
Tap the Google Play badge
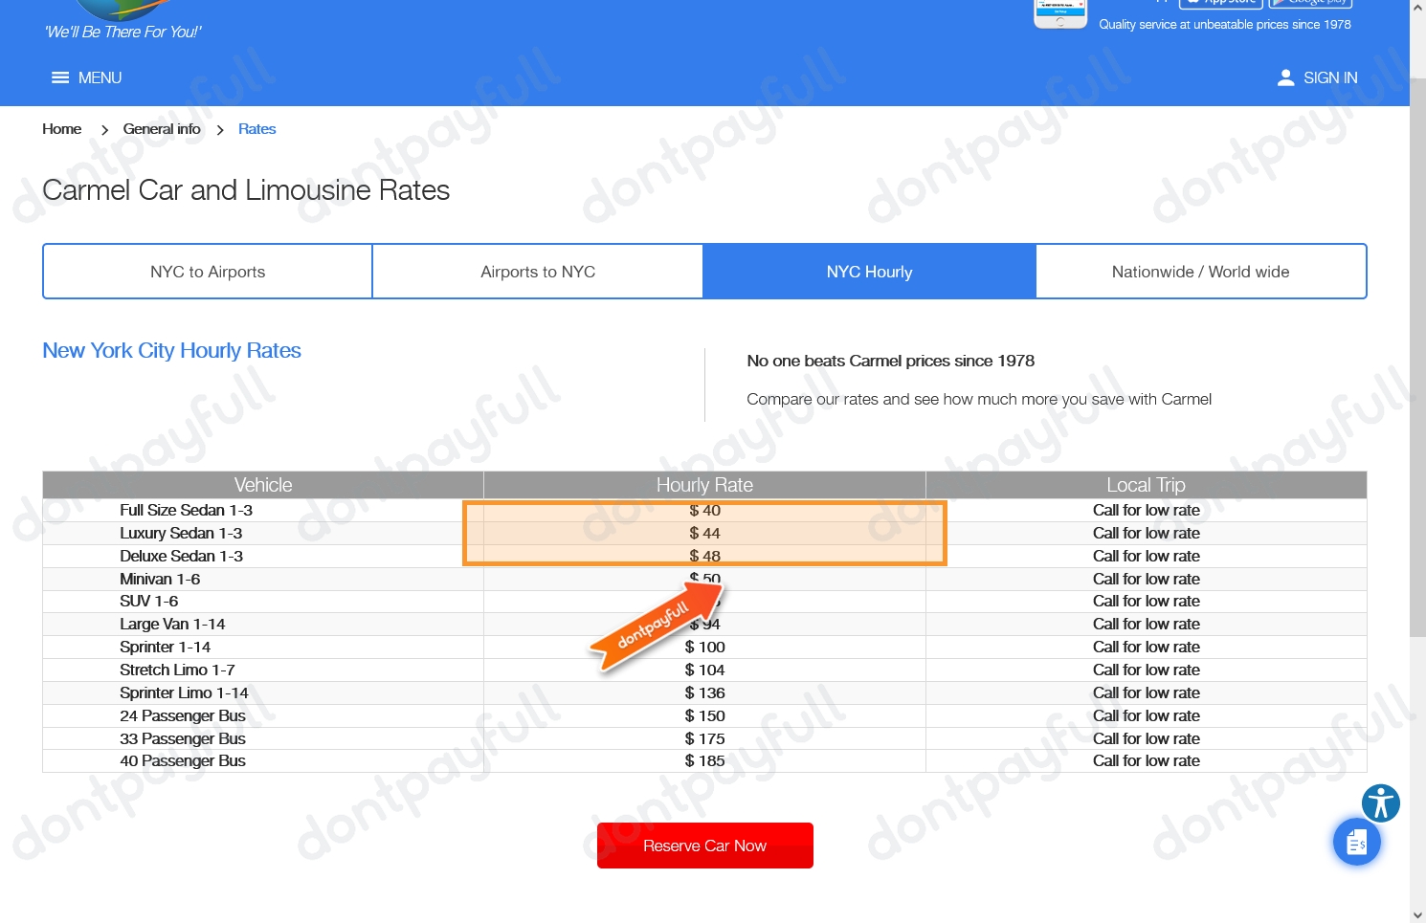click(x=1309, y=3)
